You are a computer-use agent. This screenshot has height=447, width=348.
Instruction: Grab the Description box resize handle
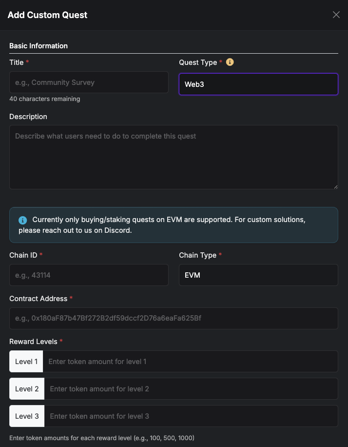coord(335,186)
